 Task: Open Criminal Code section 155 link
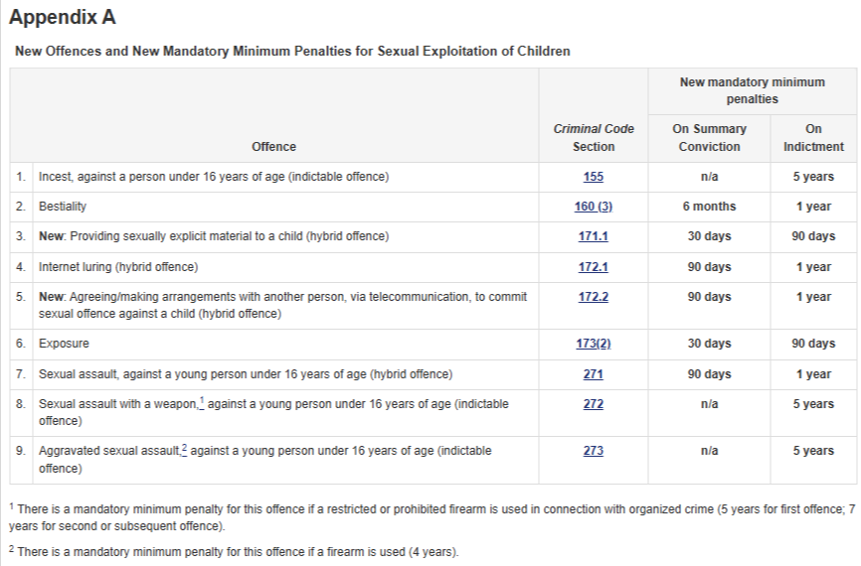pyautogui.click(x=593, y=177)
